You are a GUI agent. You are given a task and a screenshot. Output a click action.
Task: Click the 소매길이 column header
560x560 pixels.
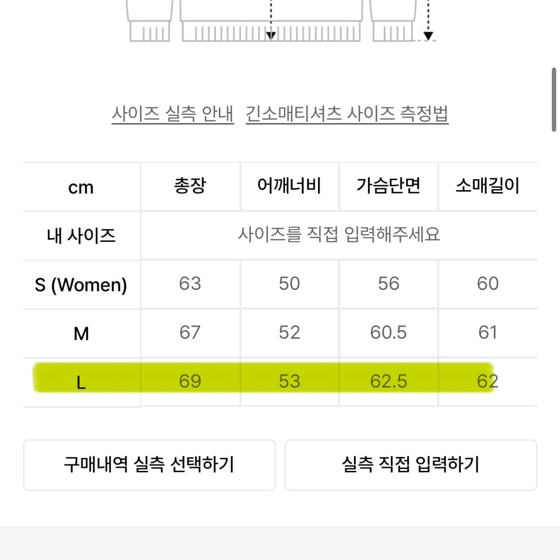[487, 186]
